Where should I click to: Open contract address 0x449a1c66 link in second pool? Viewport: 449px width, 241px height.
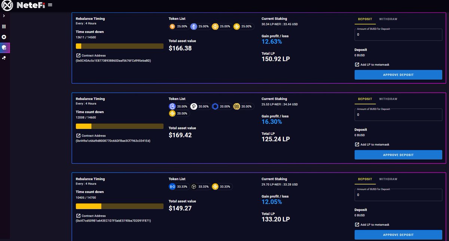coord(113,141)
